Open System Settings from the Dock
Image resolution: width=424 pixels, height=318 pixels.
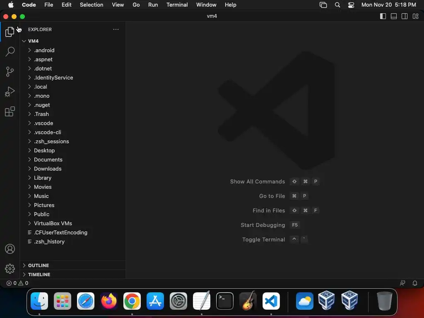coord(178,301)
